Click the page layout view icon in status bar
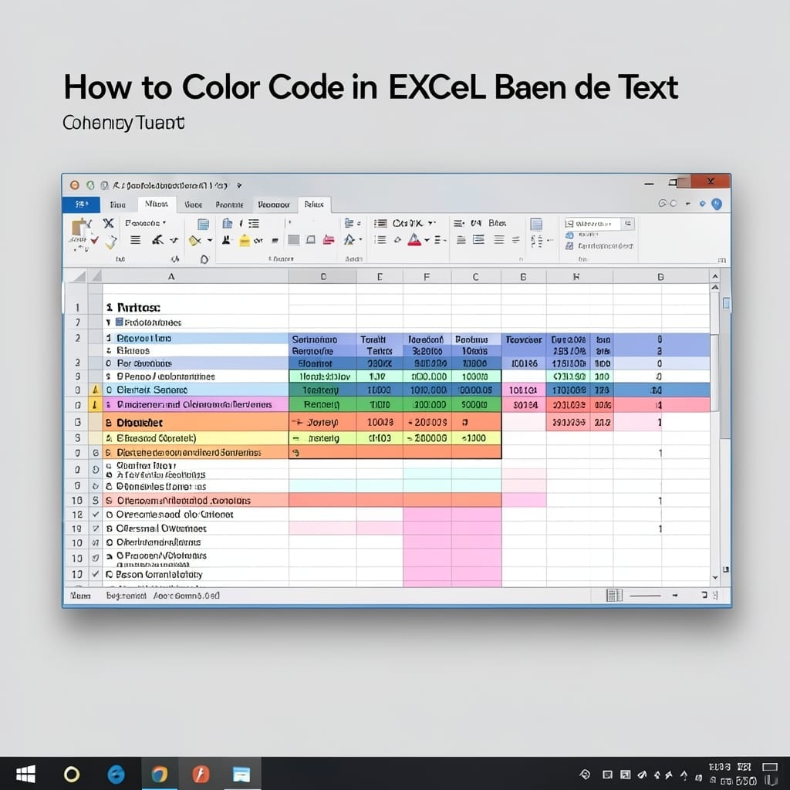 (x=614, y=596)
